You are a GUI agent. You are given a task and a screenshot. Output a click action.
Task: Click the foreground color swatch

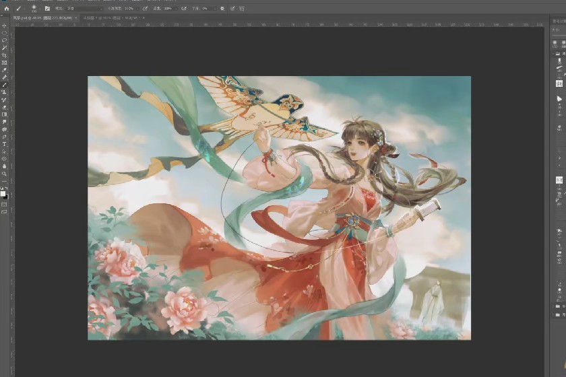pos(3,193)
